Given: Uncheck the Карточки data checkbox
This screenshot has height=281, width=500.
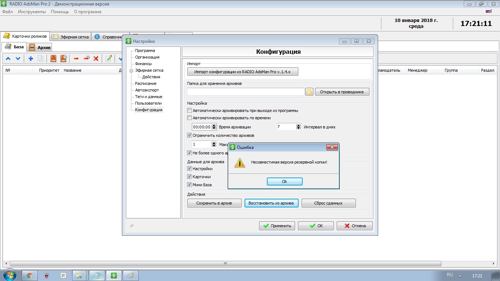Looking at the screenshot, I should 189,177.
